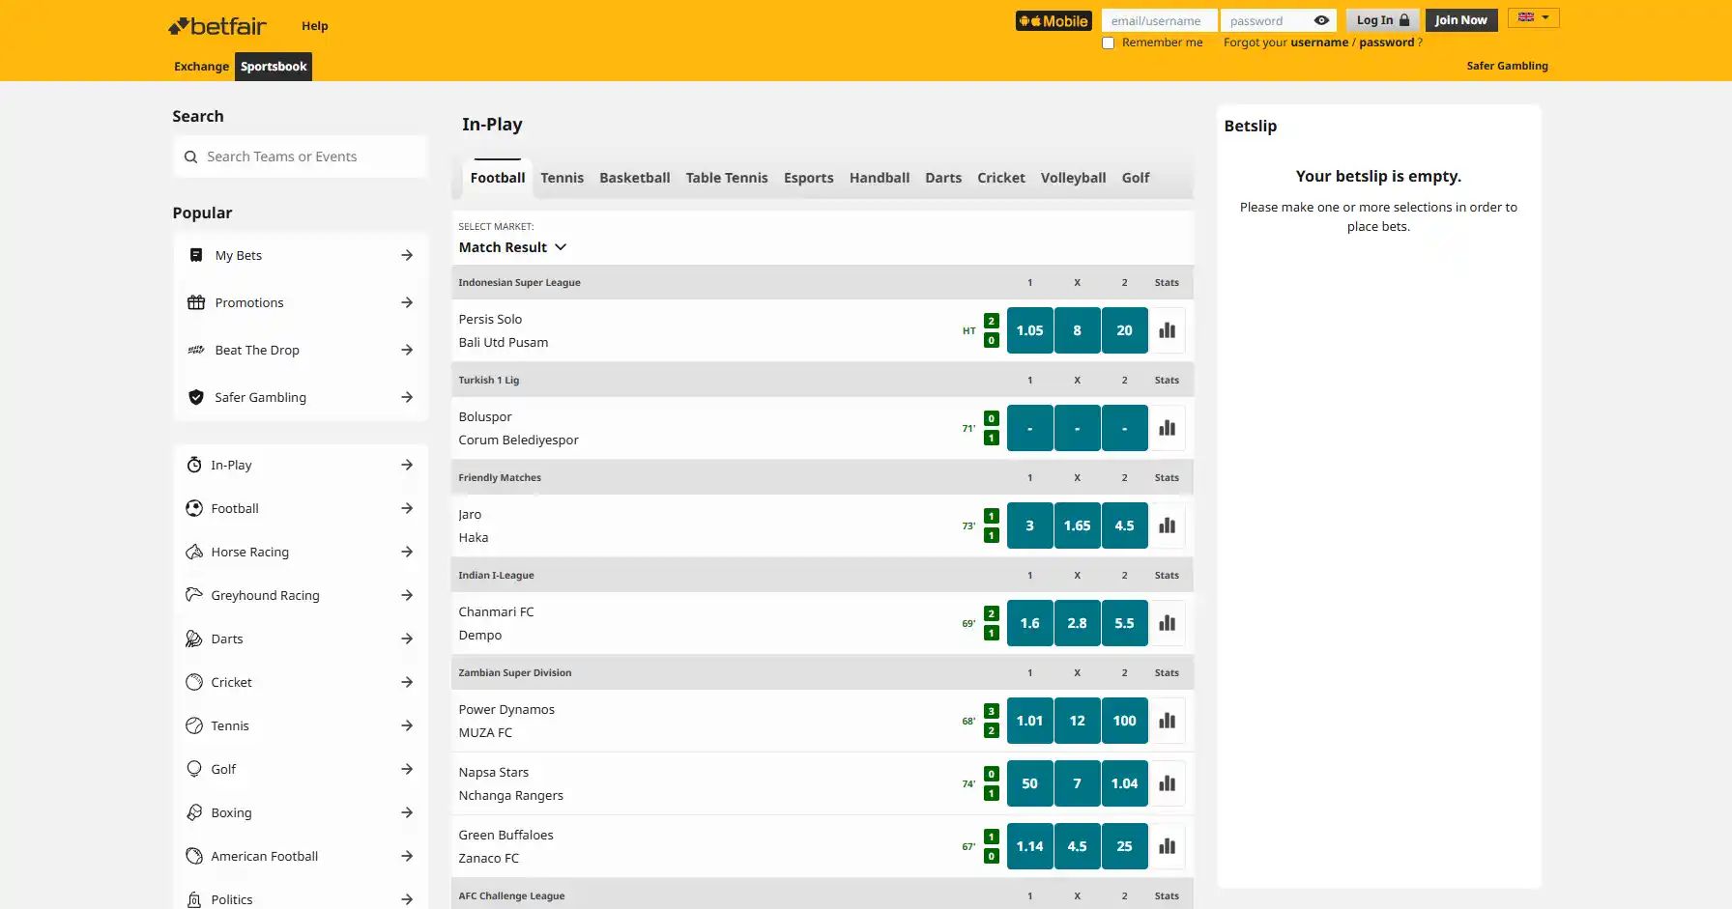Switch to the Volleyball tab
Screen dimensions: 1732x909
[1073, 178]
